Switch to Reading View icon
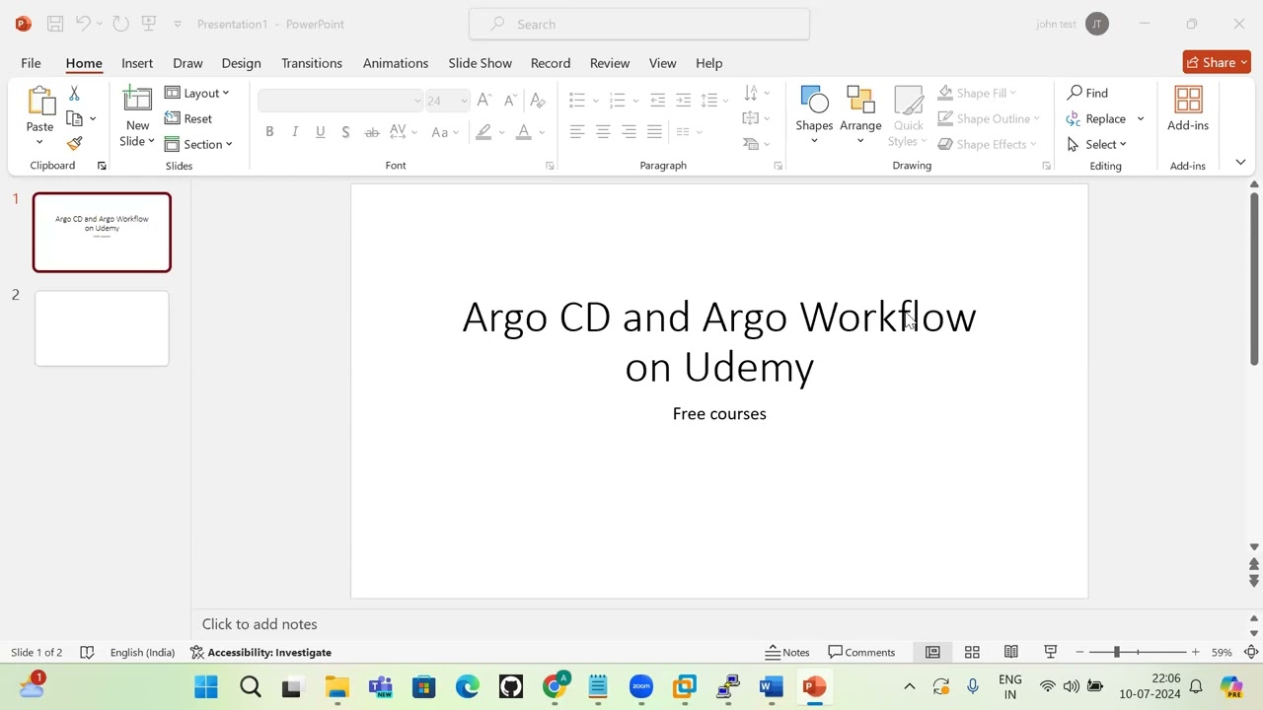Viewport: 1263px width, 710px height. point(1011,652)
